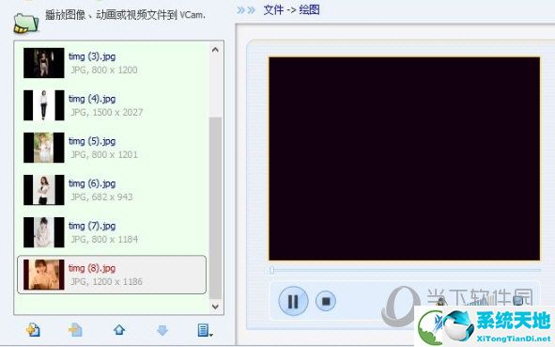Click the black video preview area

click(404, 159)
